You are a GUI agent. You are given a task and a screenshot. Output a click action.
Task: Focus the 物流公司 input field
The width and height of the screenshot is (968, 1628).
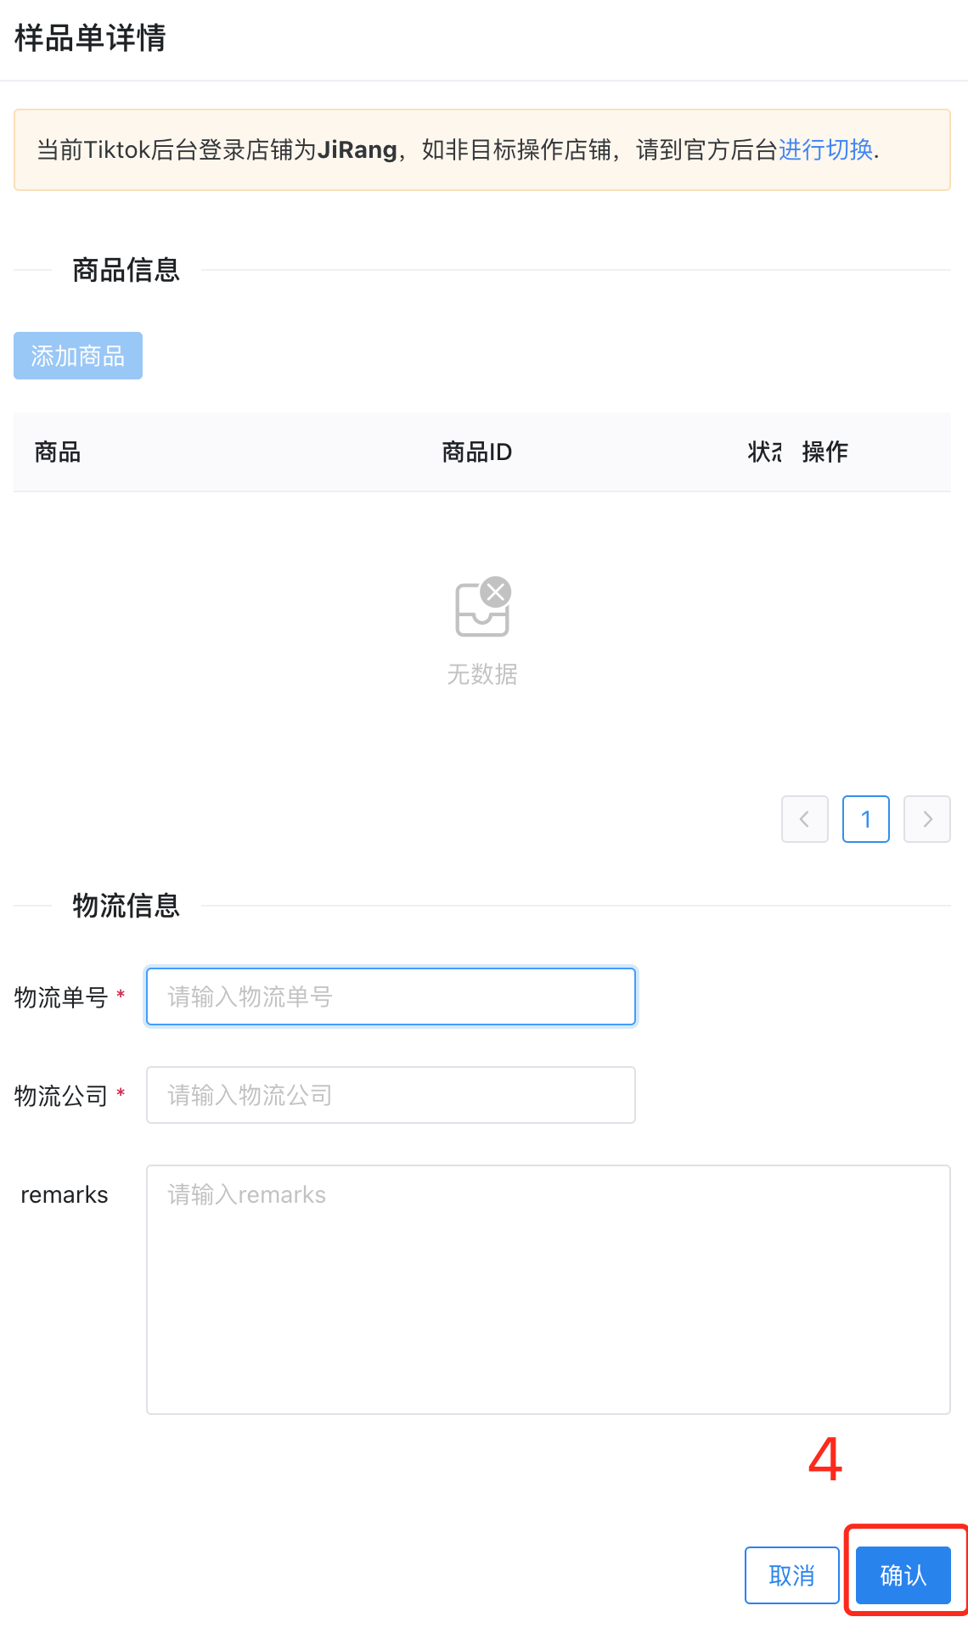(391, 1095)
